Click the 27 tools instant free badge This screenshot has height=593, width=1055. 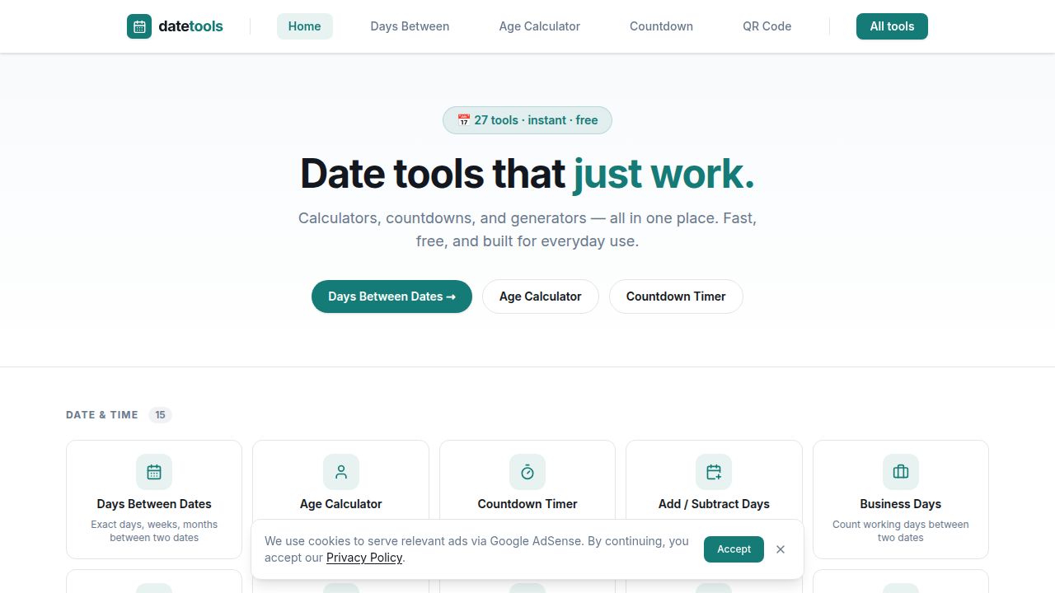tap(527, 120)
